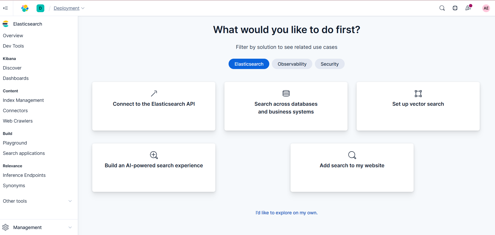Click the green D space avatar
495x235 pixels.
pos(40,8)
